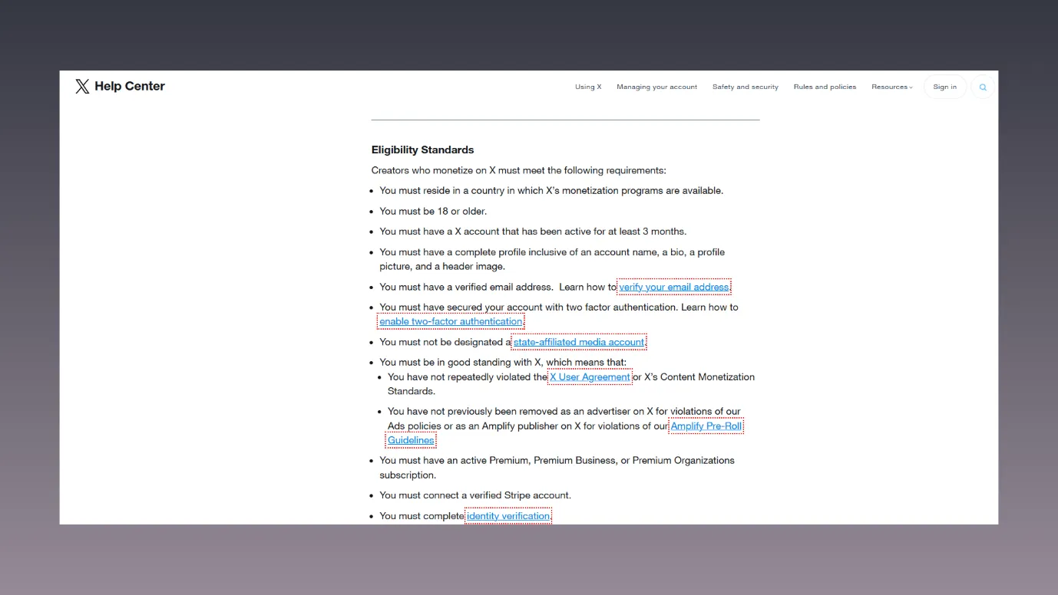Open the X User Agreement link
Image resolution: width=1058 pixels, height=595 pixels.
[590, 377]
